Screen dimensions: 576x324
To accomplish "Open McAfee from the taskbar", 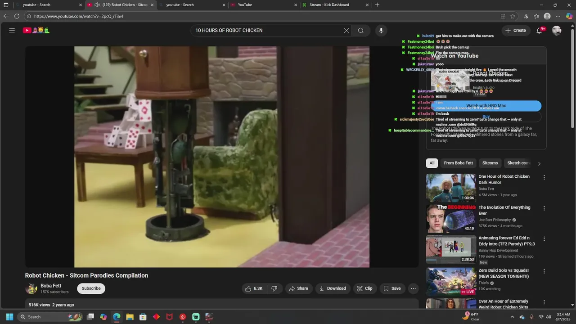I will [169, 317].
